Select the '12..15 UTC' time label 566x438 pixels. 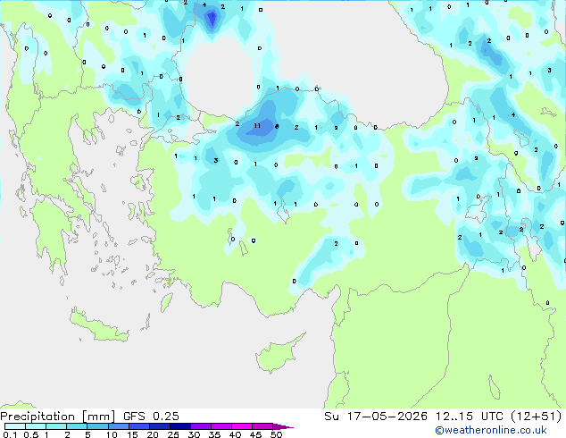pos(469,417)
